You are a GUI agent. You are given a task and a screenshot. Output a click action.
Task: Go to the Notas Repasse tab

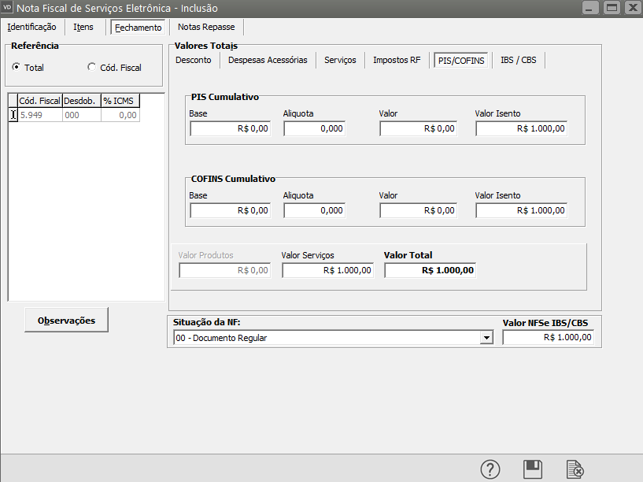coord(206,27)
